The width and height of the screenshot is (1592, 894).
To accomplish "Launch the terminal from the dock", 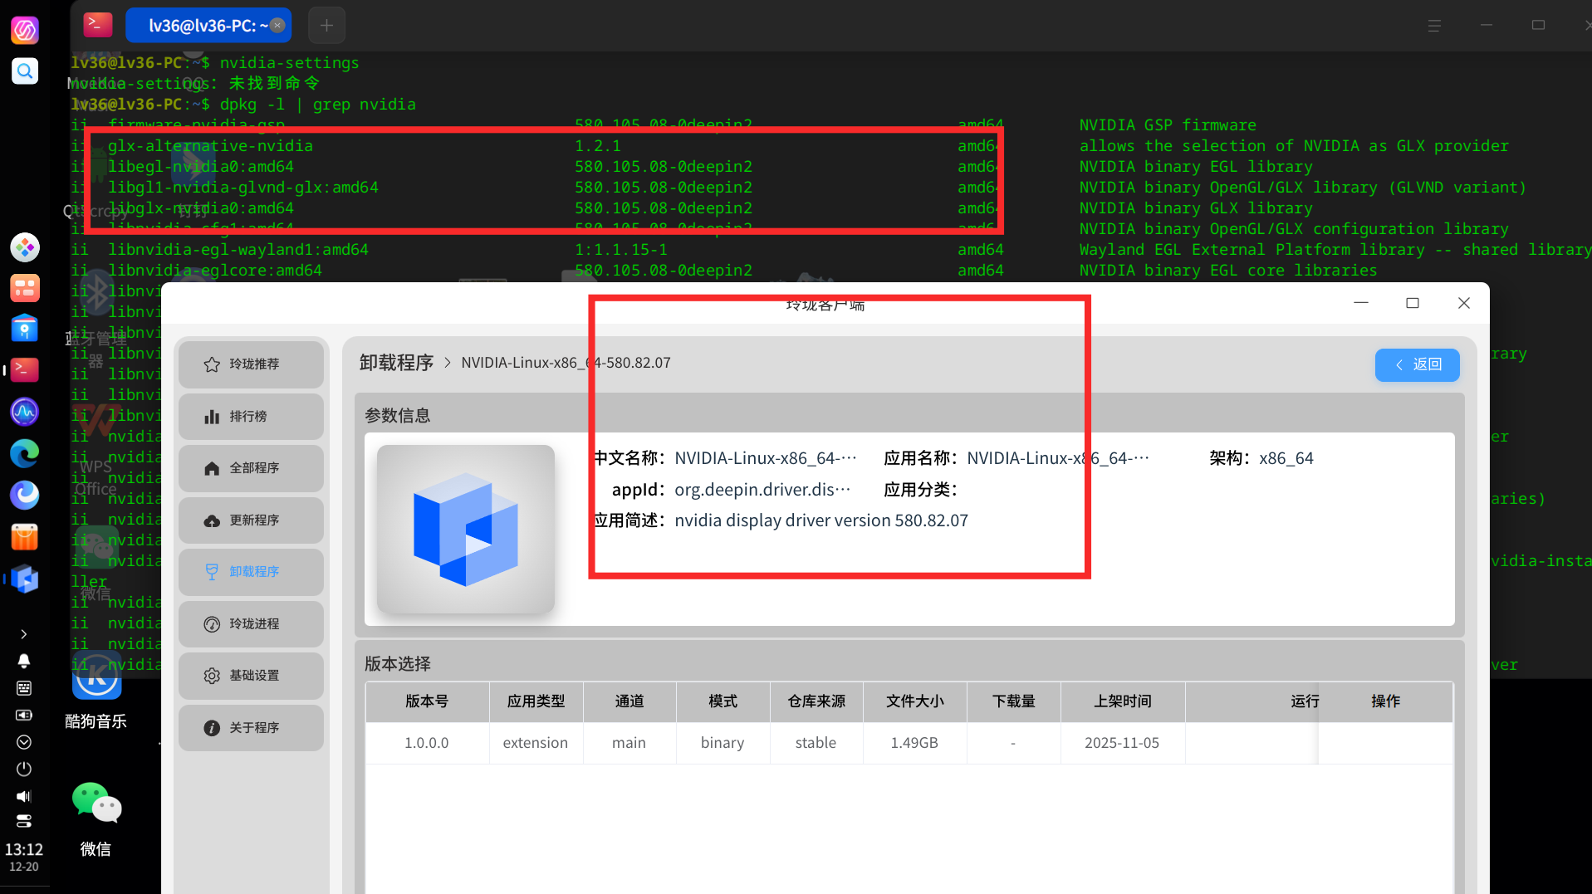I will (25, 370).
